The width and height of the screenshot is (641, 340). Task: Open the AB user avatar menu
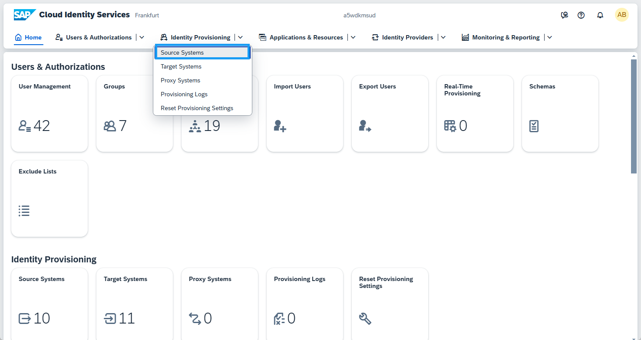(622, 15)
